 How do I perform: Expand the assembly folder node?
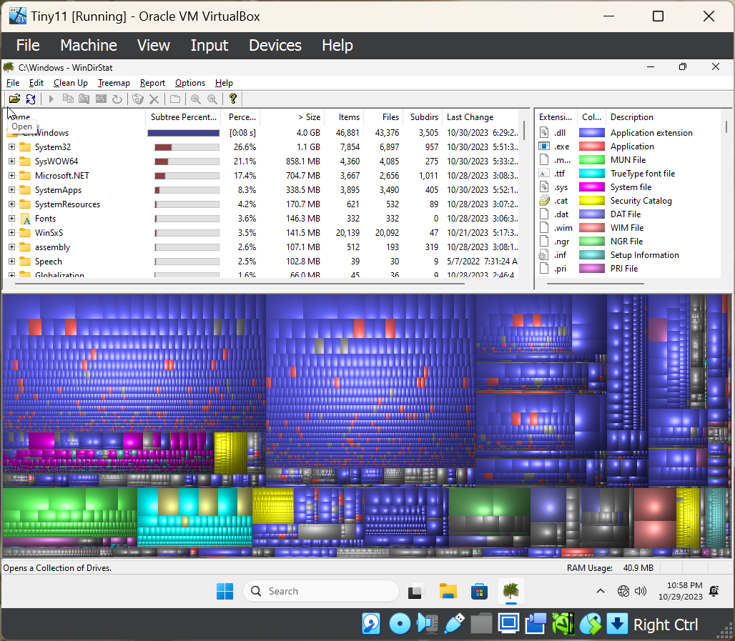click(x=11, y=247)
